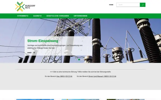
Task: Click the arrow icon next to mehr
Action: coord(34,53)
